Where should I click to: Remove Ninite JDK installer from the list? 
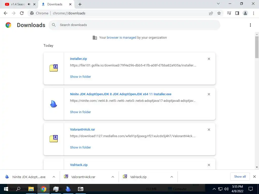click(x=209, y=94)
